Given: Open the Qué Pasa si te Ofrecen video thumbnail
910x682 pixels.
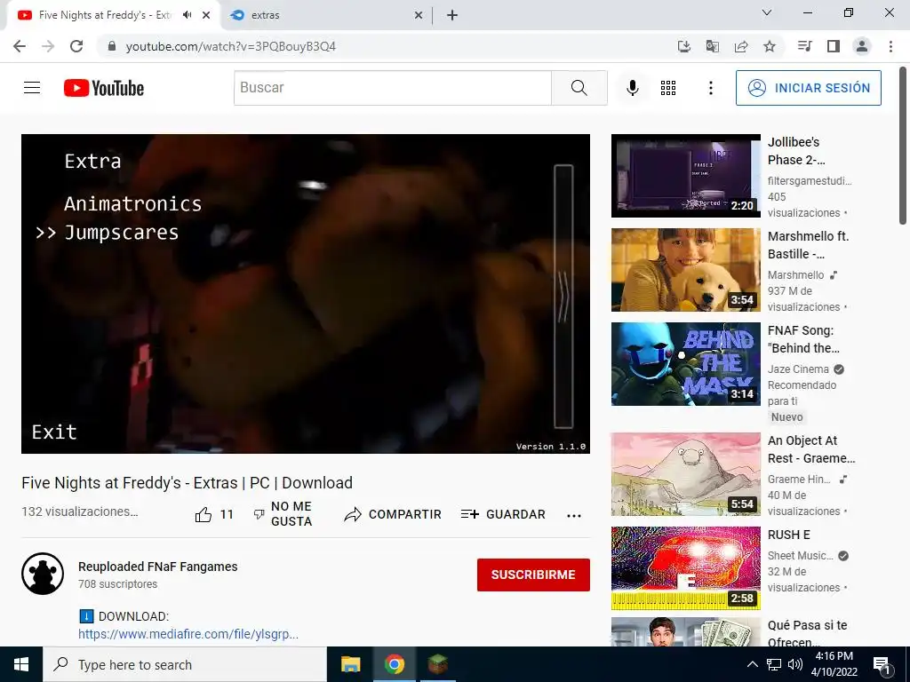Looking at the screenshot, I should pyautogui.click(x=686, y=632).
